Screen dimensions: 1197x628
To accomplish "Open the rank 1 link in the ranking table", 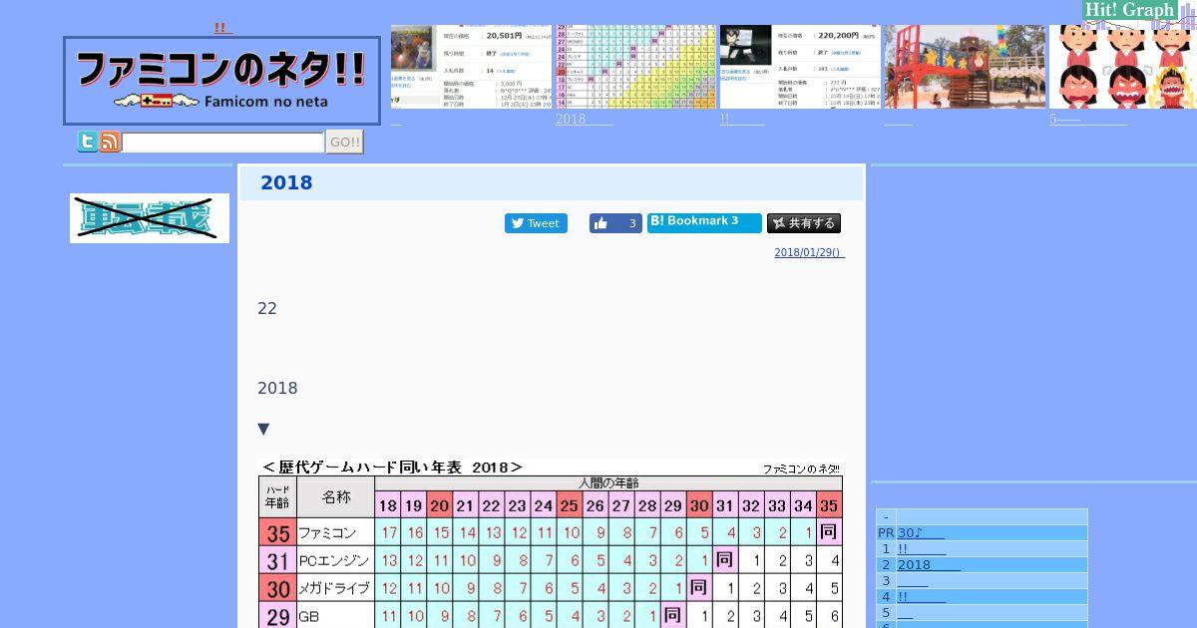I will pos(922,549).
